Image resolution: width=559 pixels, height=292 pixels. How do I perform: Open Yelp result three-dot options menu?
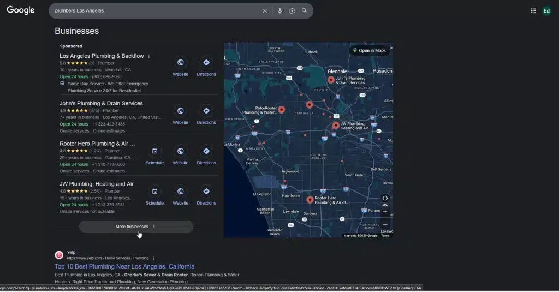[154, 258]
